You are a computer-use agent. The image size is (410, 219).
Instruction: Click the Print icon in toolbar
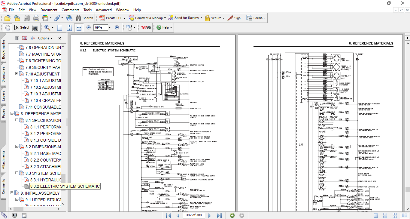coord(36,18)
